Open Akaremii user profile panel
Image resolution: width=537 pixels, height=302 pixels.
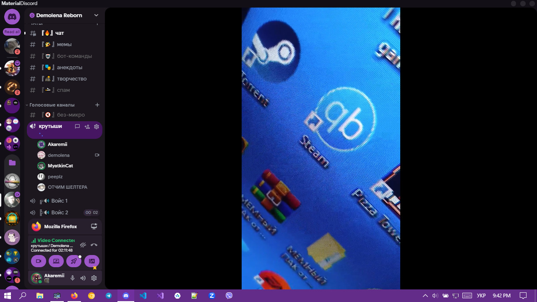click(x=48, y=278)
